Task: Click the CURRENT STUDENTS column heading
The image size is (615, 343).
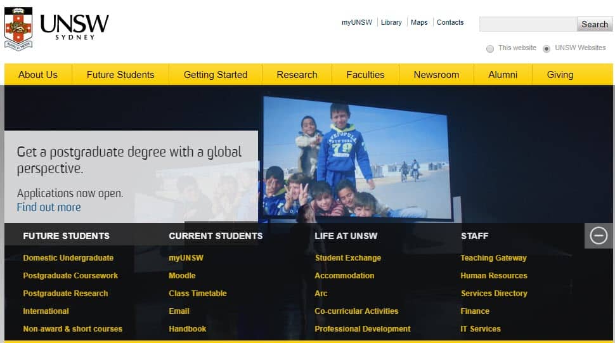Action: click(216, 236)
